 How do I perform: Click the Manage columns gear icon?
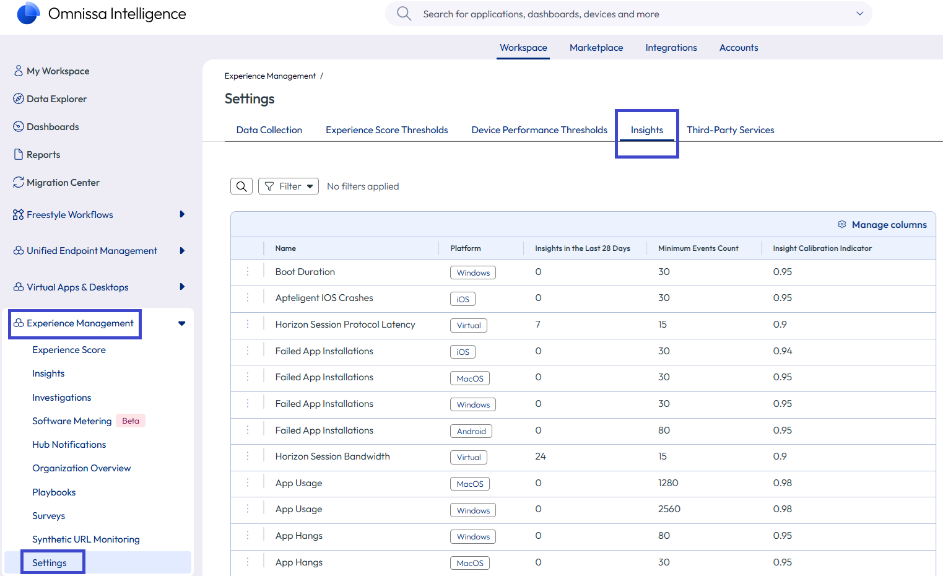pyautogui.click(x=842, y=224)
